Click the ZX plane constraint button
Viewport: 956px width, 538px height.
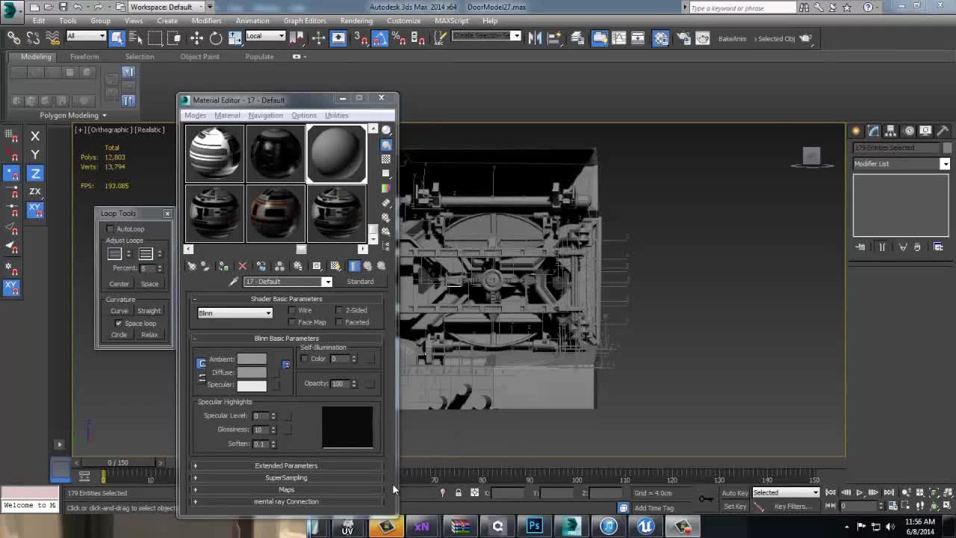(x=35, y=191)
